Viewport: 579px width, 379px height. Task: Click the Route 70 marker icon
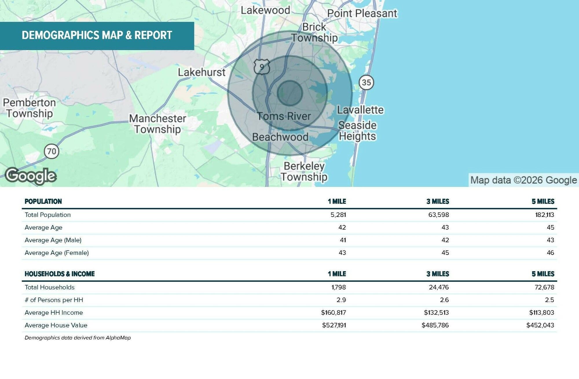point(52,151)
